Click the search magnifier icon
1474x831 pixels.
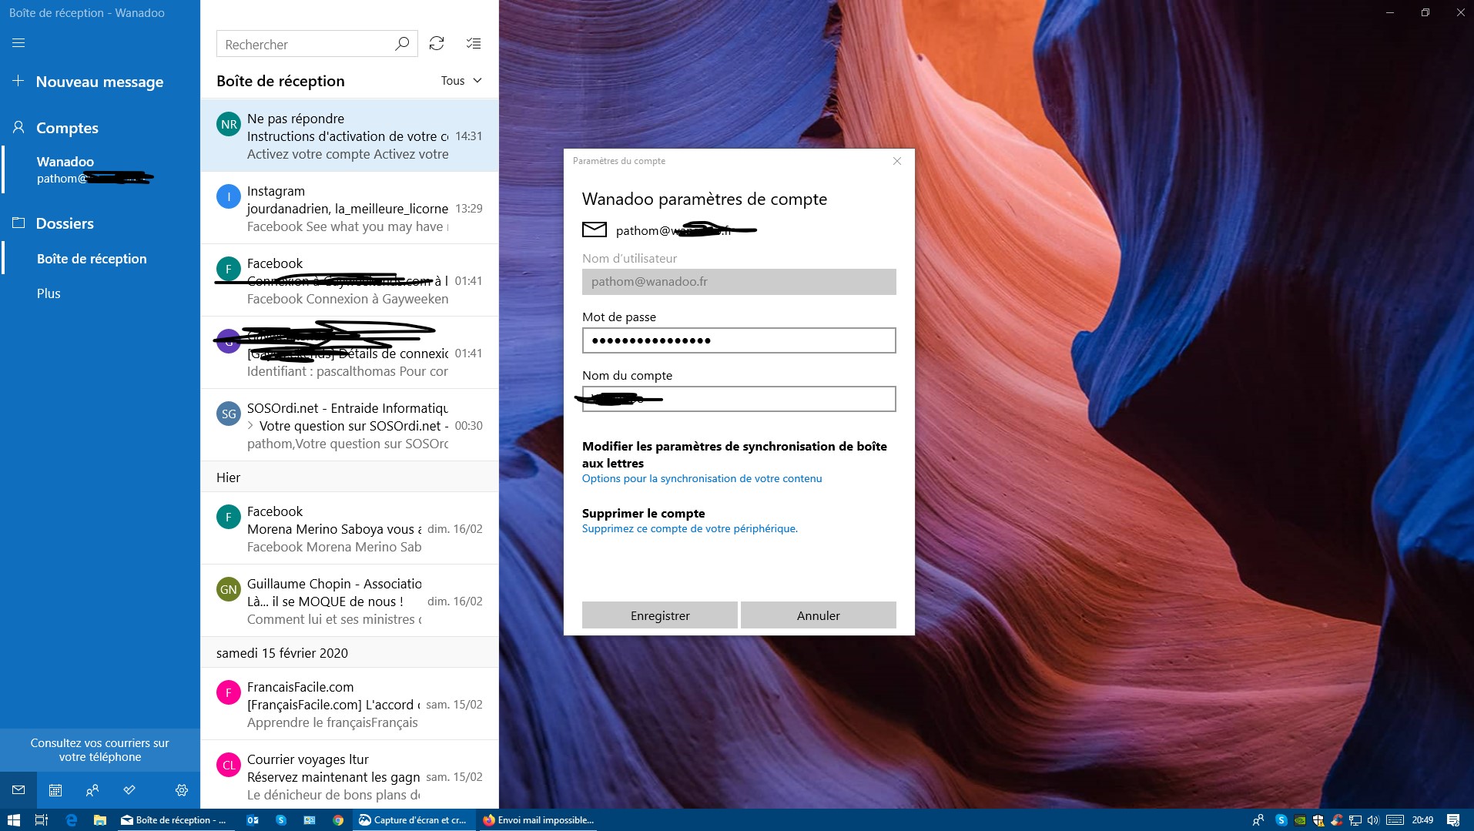tap(401, 44)
